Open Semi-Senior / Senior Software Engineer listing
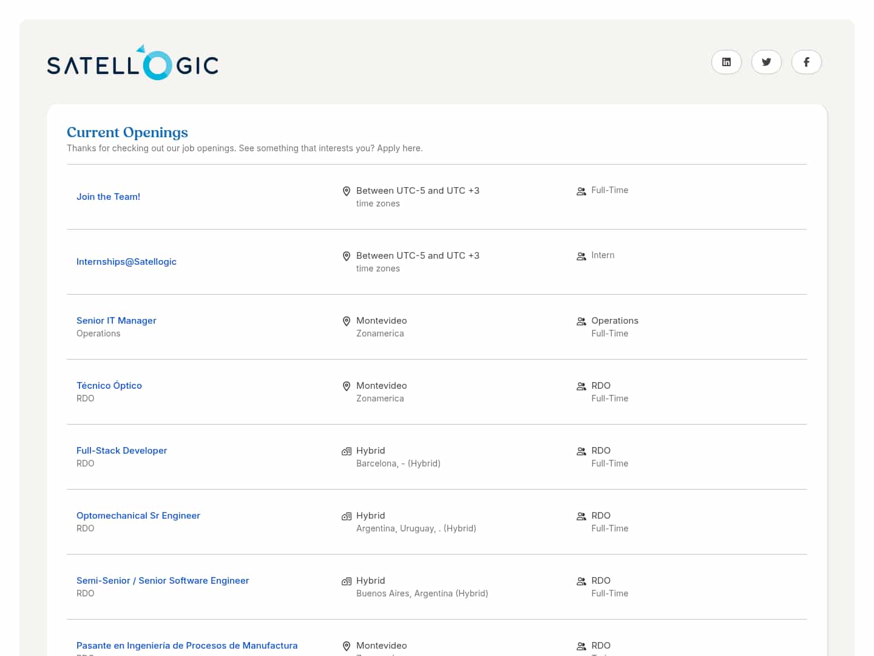 (x=163, y=581)
